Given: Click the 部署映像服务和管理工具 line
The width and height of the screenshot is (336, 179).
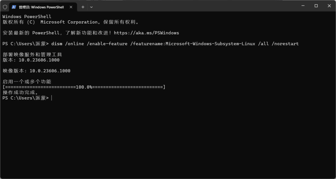Looking at the screenshot, I should (32, 55).
